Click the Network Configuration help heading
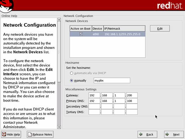Viewport: 185px width, 139px height. tap(29, 25)
